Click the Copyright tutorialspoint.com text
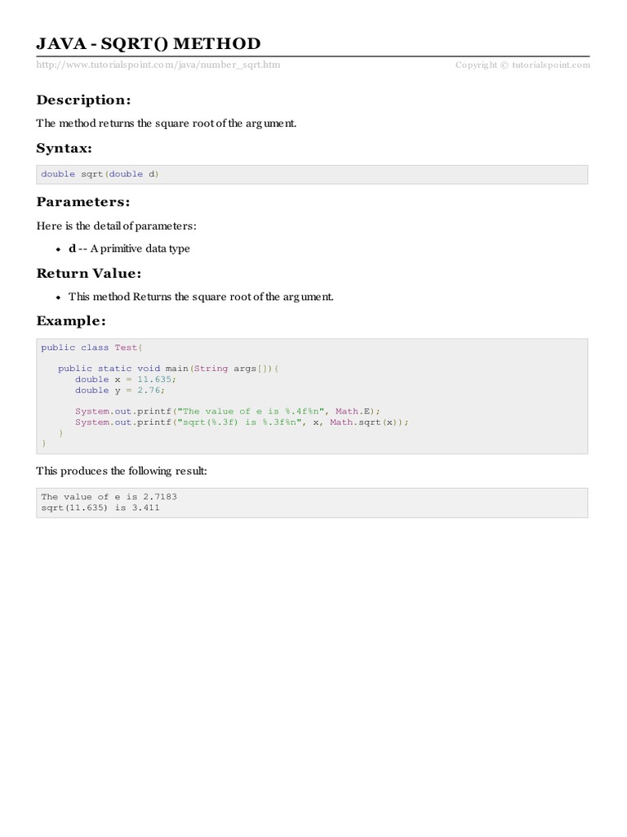Viewport: 627px width, 837px height. pyautogui.click(x=522, y=65)
